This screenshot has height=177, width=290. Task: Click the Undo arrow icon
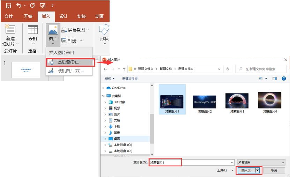point(19,6)
